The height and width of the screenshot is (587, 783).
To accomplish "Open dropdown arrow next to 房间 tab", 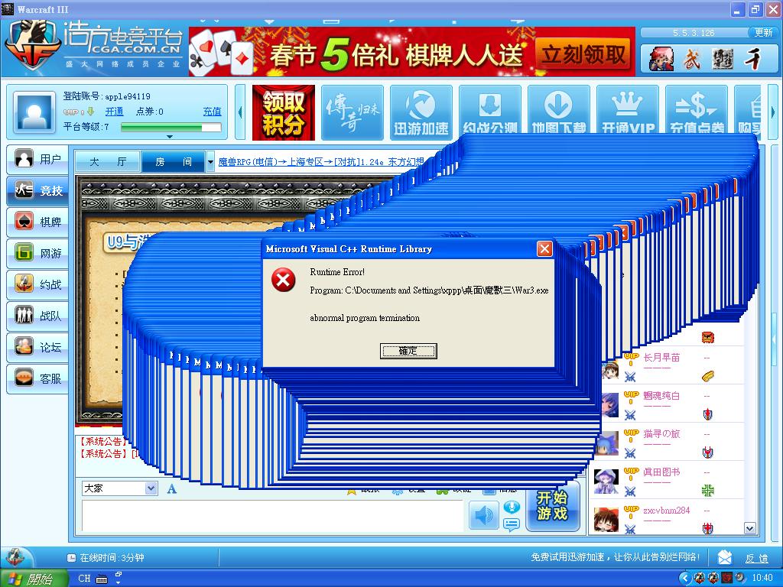I will pos(210,162).
